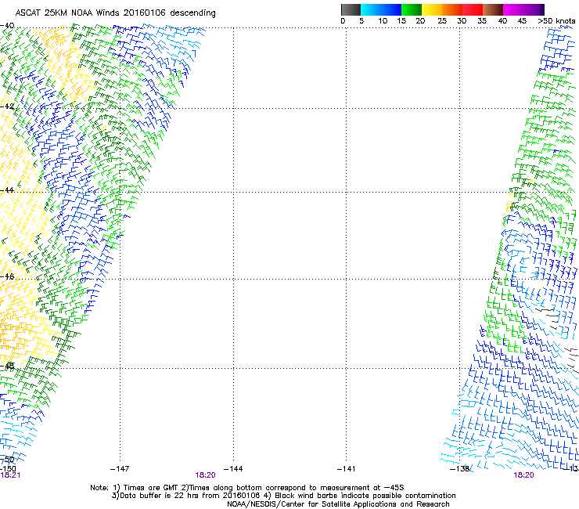Click the -40 latitude label
The image size is (579, 509).
click(7, 26)
